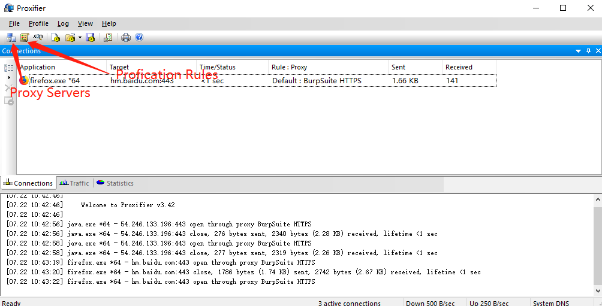Sort by the Sent column header

[x=415, y=67]
